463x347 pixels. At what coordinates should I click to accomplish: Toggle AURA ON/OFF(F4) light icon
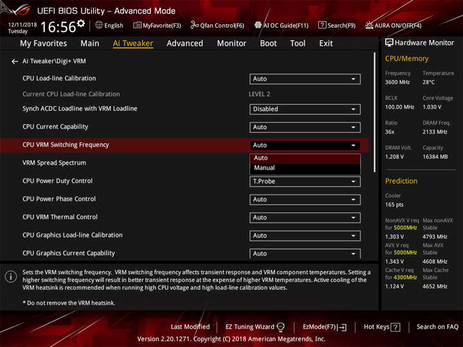click(369, 25)
